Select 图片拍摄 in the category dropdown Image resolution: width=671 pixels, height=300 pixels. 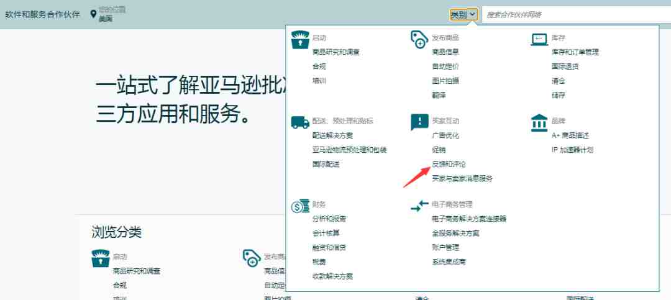click(445, 81)
